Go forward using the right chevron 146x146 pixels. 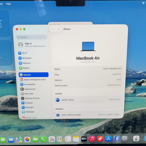pyautogui.click(x=58, y=29)
